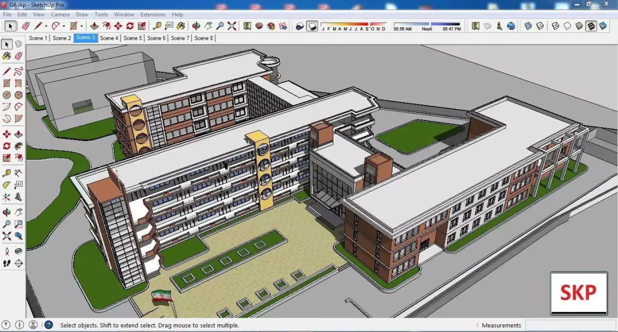Pick the Dimension tool in left toolset
This screenshot has height=332, width=618.
[x=19, y=173]
